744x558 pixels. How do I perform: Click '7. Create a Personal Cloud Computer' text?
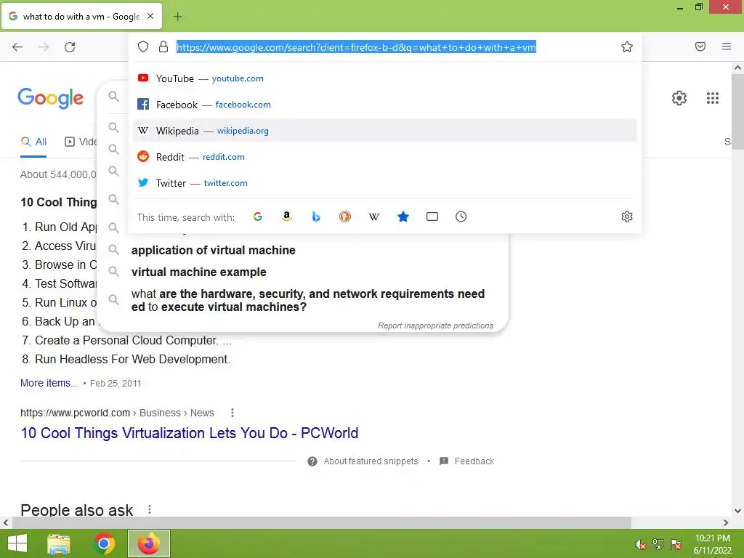pyautogui.click(x=126, y=340)
